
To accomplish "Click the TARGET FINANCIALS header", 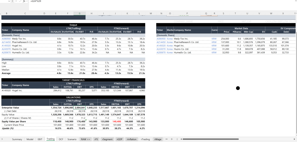I will pyautogui.click(x=73, y=80).
